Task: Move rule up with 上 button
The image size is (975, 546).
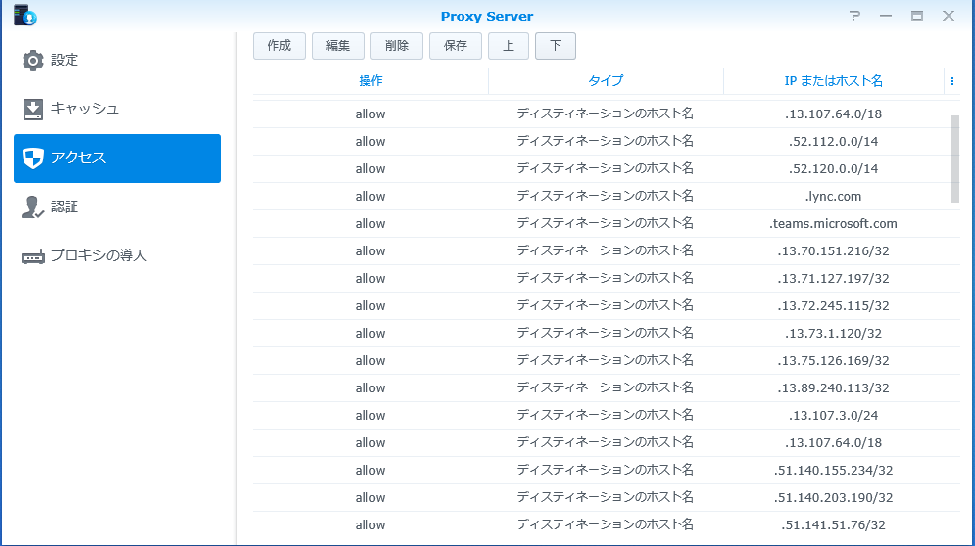Action: pos(509,46)
